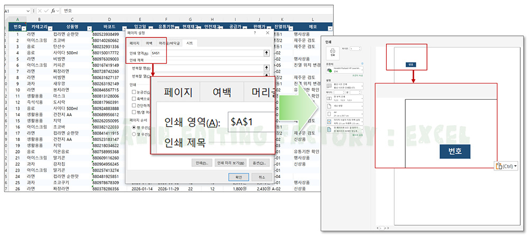Image resolution: width=529 pixels, height=237 pixels.
Task: Cancel the dialog with 취소
Action: [261, 177]
